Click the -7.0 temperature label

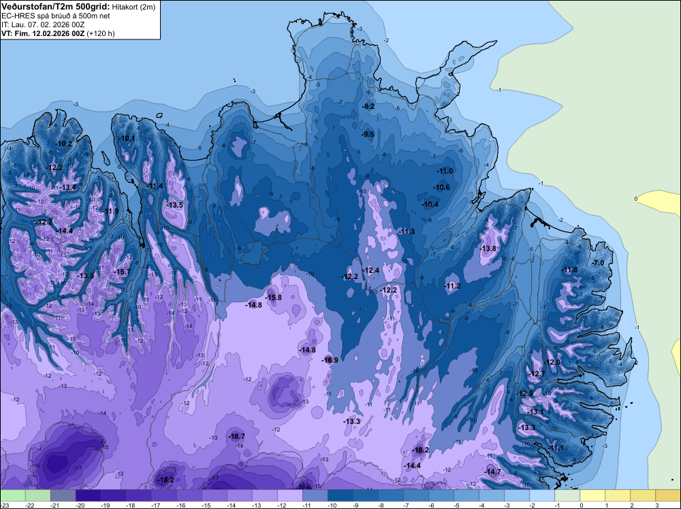[x=599, y=263]
